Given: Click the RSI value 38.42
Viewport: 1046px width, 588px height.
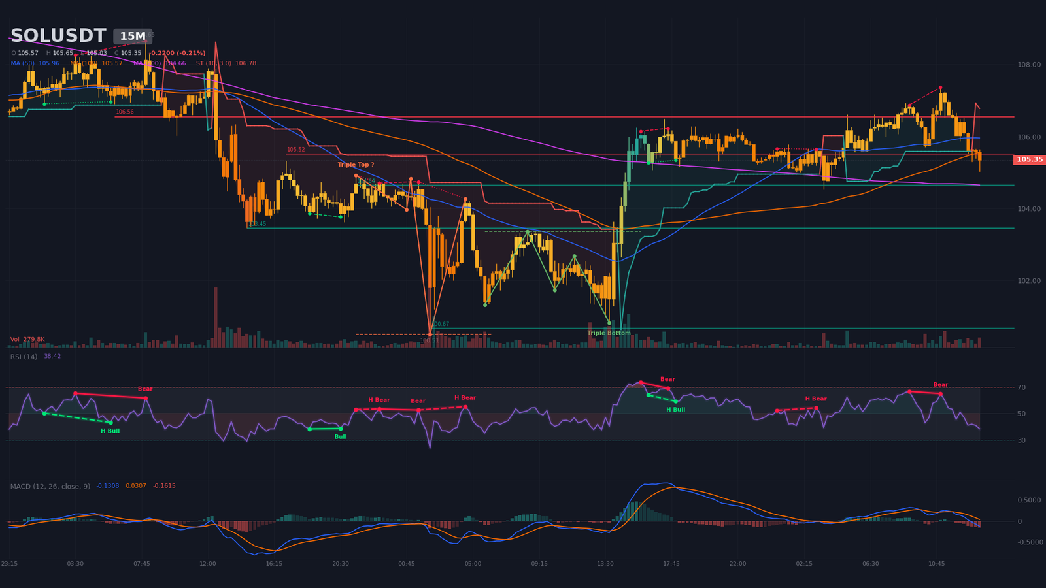Looking at the screenshot, I should coord(52,357).
